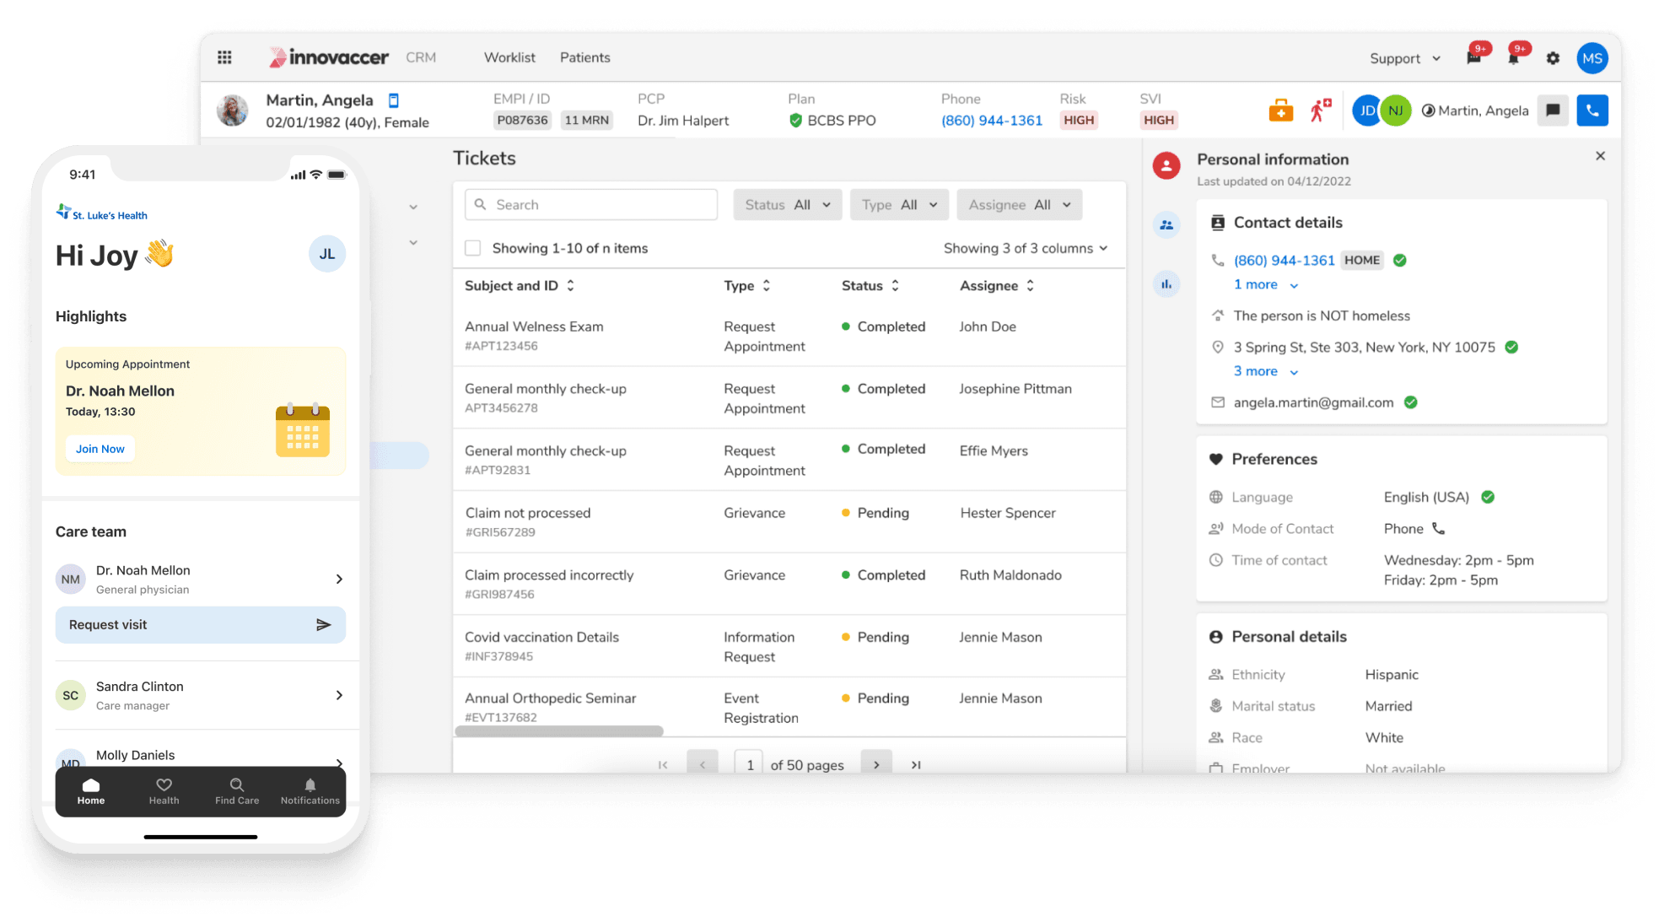The width and height of the screenshot is (1675, 922).
Task: Click the P087636 EMPI ID badge
Action: tap(522, 121)
